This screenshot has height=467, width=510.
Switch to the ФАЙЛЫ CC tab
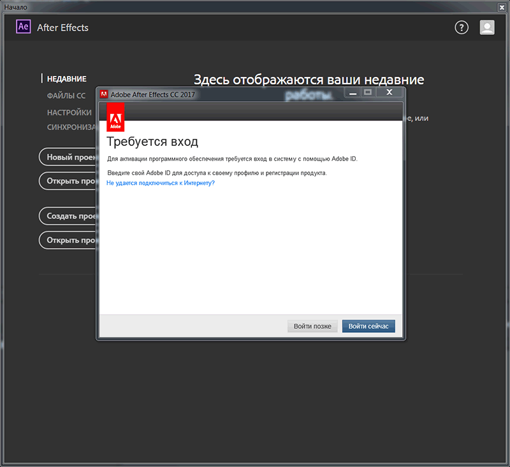click(66, 96)
